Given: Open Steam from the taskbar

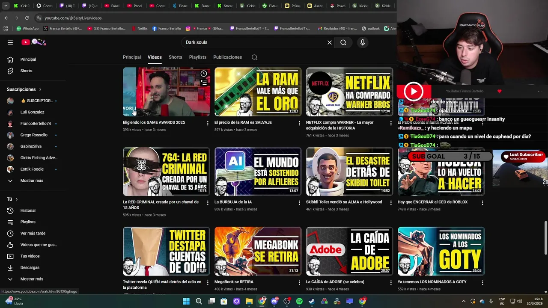Looking at the screenshot, I should pos(312,301).
